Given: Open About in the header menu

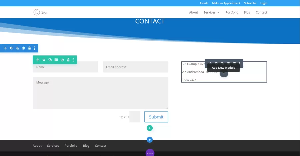Looking at the screenshot, I should pyautogui.click(x=193, y=12).
